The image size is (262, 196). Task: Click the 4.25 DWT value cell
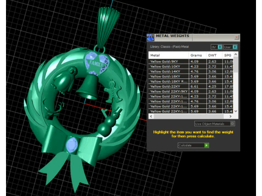[215, 87]
